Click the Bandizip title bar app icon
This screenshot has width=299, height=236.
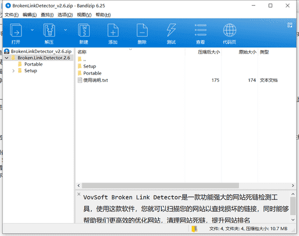[8, 6]
